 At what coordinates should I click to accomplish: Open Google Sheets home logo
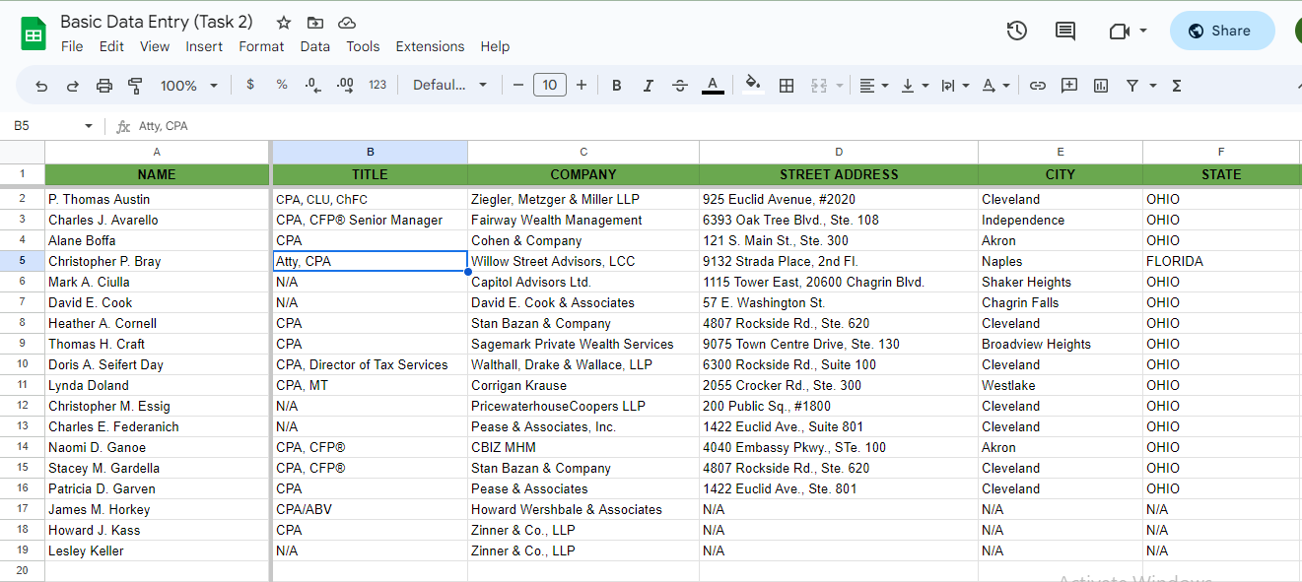pos(34,33)
